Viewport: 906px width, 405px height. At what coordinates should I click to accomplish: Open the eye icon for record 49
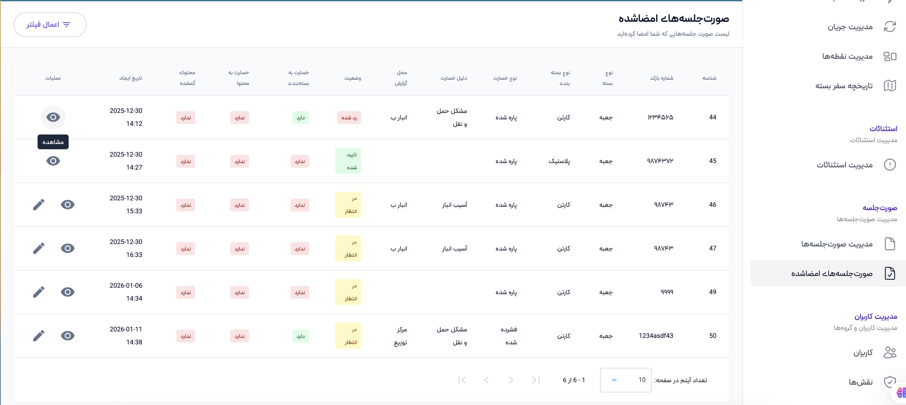coord(67,292)
